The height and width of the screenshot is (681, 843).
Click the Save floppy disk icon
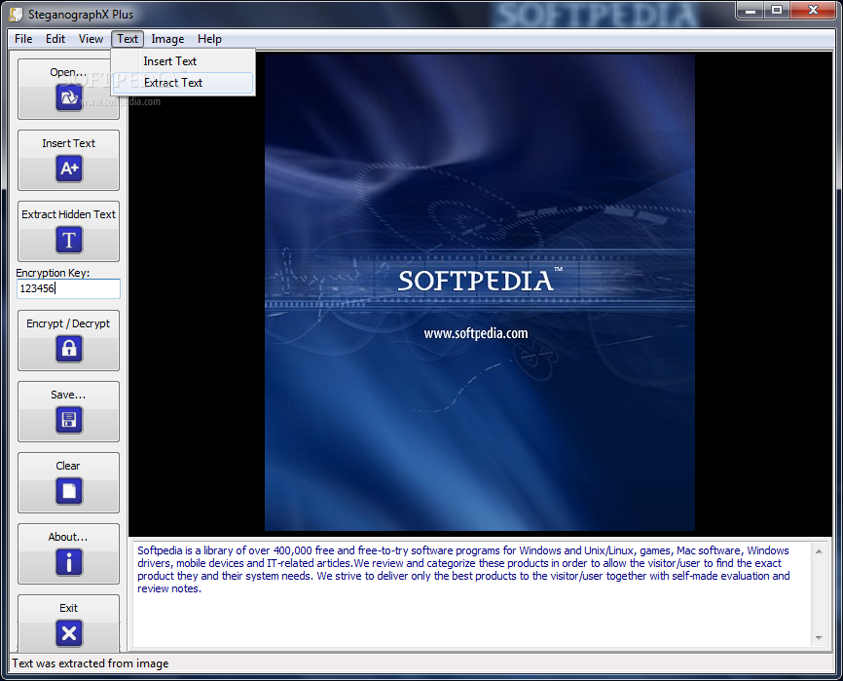[x=69, y=420]
